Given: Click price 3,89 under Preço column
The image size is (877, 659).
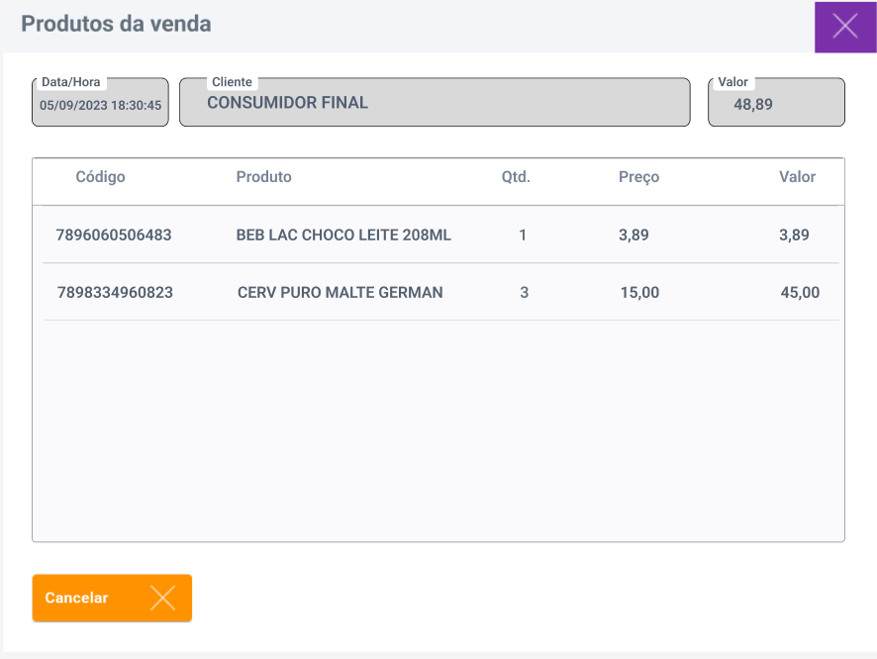Looking at the screenshot, I should 633,235.
